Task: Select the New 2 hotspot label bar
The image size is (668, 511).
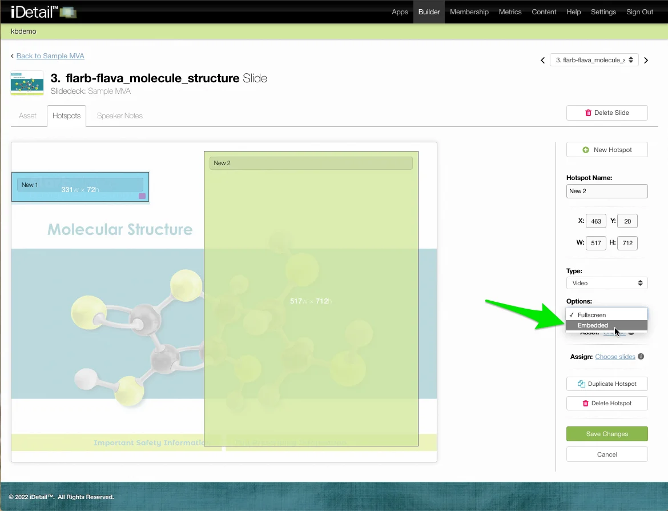Action: click(x=311, y=163)
